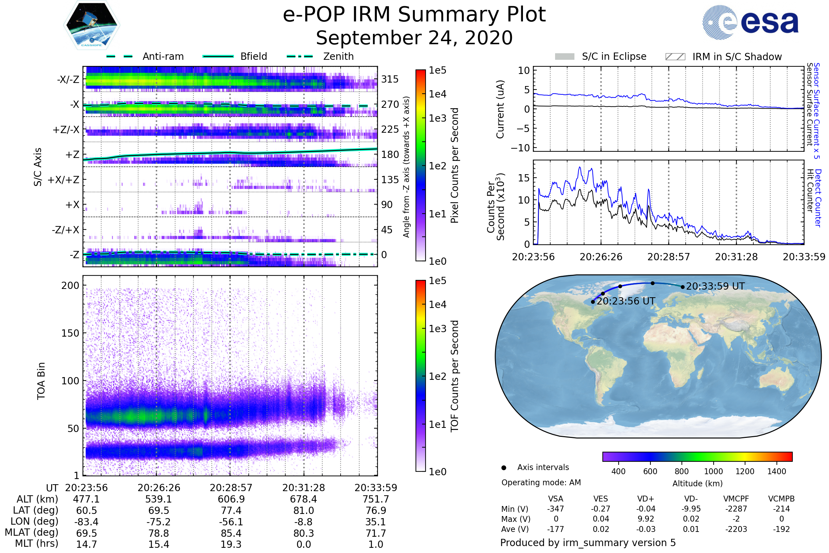Click the S/C in Eclipse gray legend patch
This screenshot has height=553, width=829.
(564, 57)
